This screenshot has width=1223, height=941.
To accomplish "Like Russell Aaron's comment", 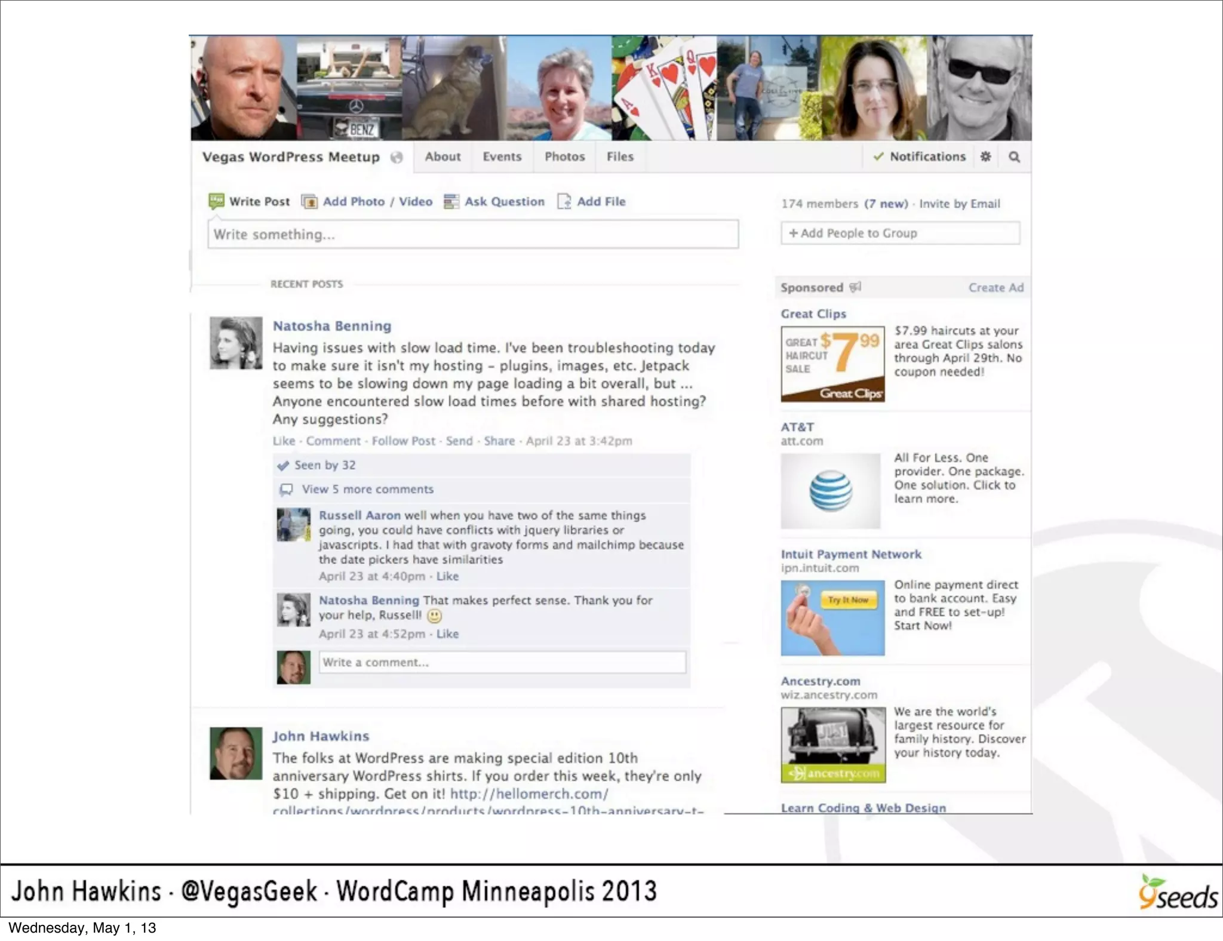I will [447, 576].
